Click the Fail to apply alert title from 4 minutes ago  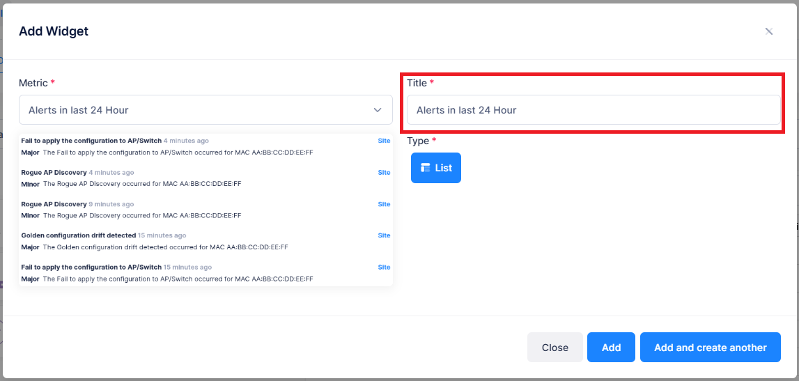(91, 141)
